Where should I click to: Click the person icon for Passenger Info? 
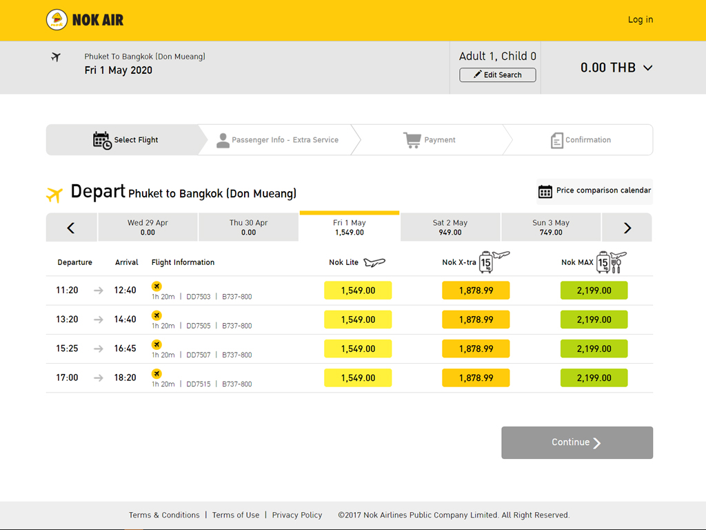point(223,140)
